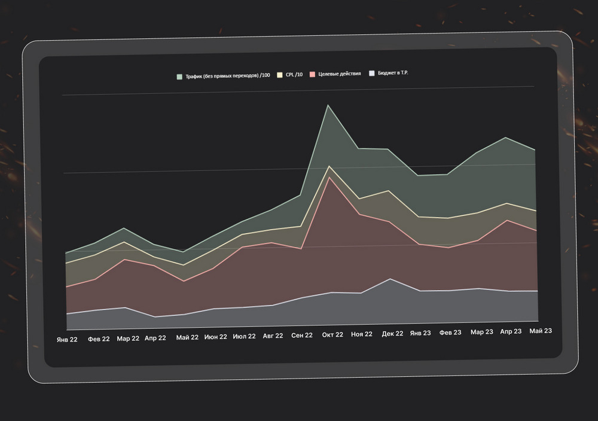Select the Дек 22 axis label
Viewport: 598px width, 421px height.
(x=392, y=334)
